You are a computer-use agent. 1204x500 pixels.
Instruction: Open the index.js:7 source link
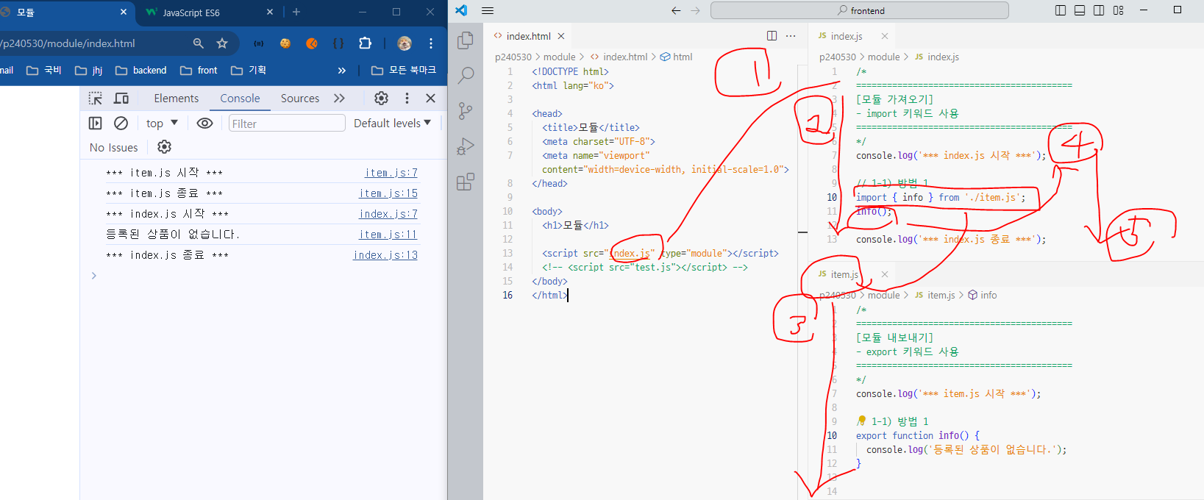388,214
